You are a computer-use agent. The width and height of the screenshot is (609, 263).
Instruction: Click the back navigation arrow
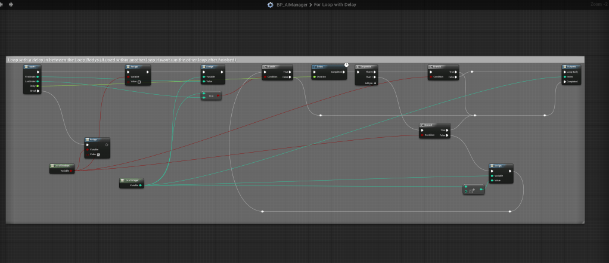(3, 4)
